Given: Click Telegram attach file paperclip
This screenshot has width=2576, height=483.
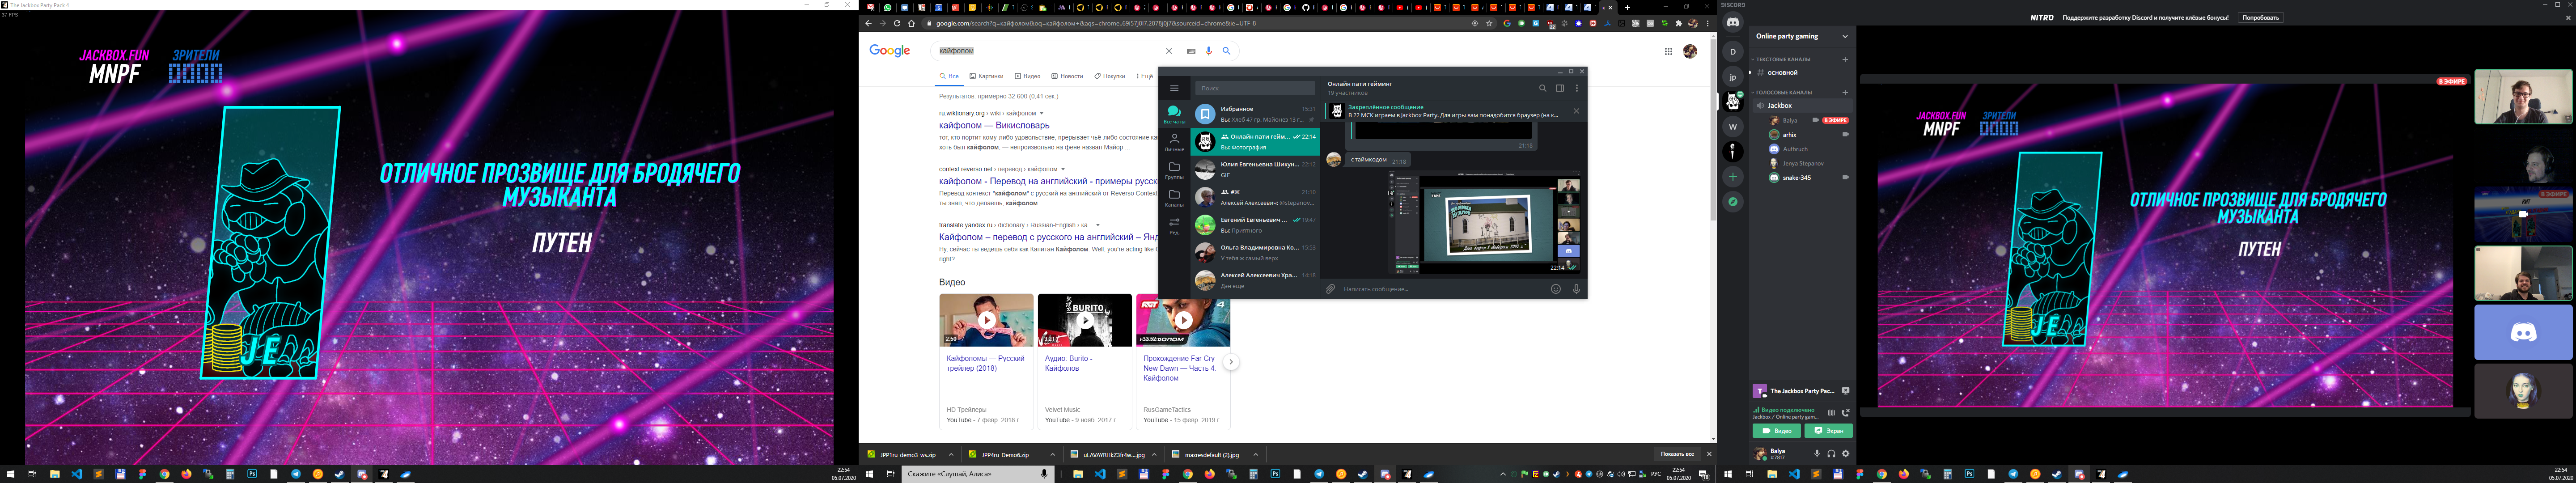Looking at the screenshot, I should tap(1330, 289).
